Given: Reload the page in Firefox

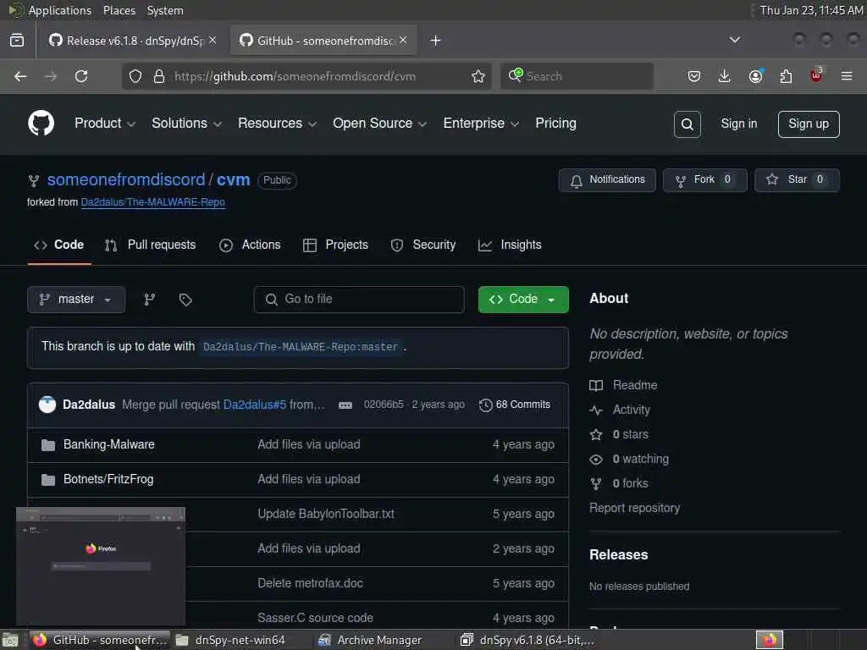Looking at the screenshot, I should pos(81,76).
